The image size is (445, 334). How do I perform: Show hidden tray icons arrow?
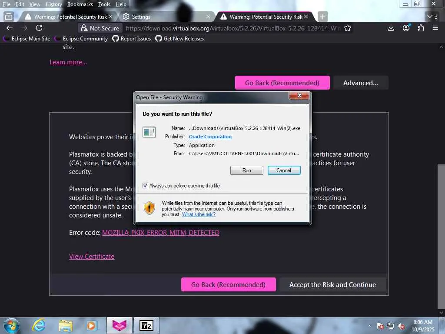coord(369,326)
